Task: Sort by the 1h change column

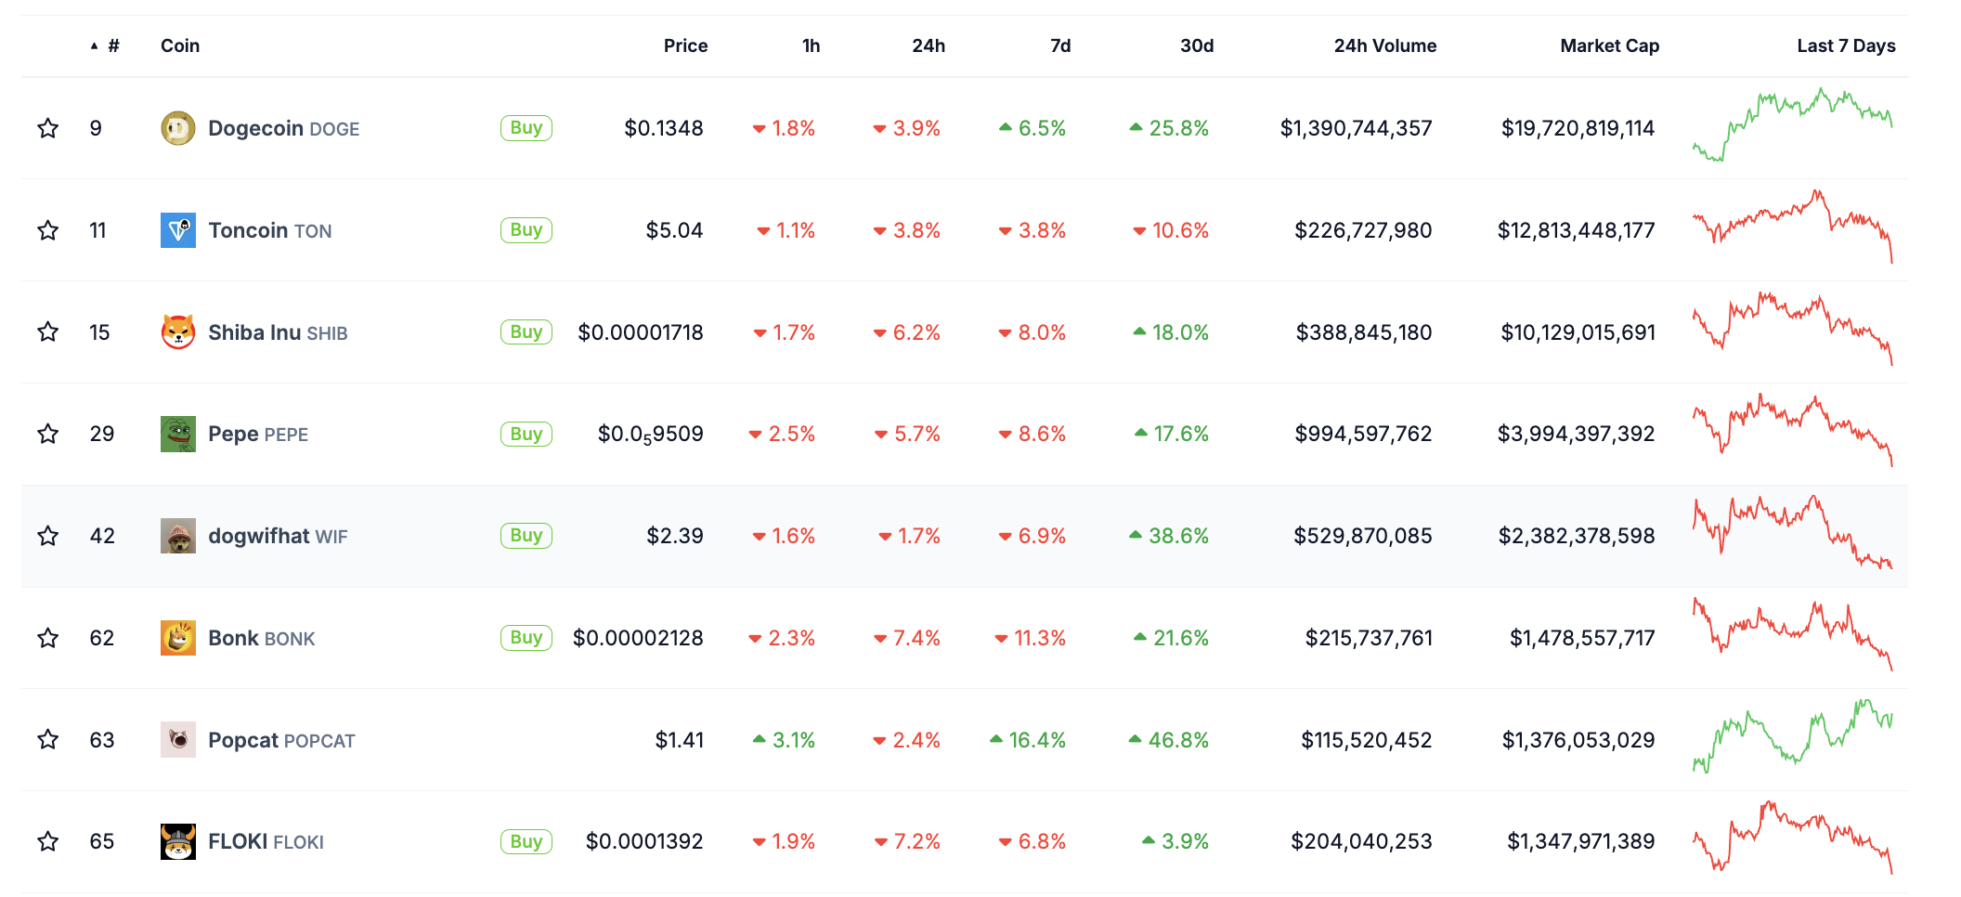Action: pos(811,45)
